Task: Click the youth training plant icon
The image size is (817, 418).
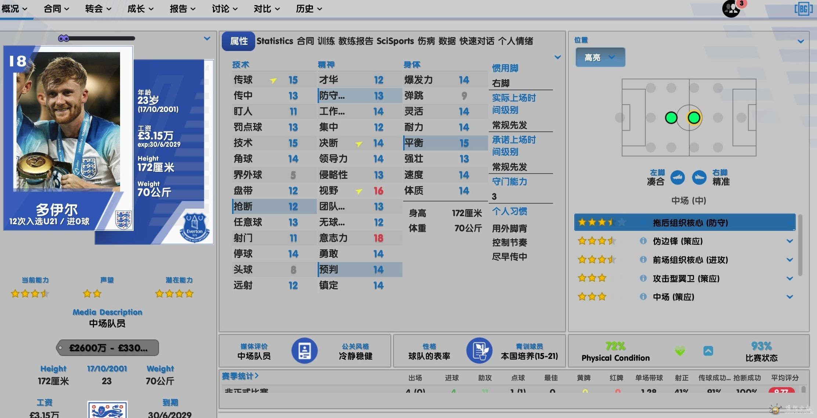Action: click(479, 350)
